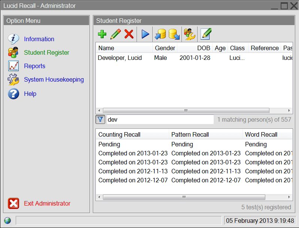Screen dimensions: 299x228
Task: Click the Student Register people icon
Action: (x=13, y=52)
